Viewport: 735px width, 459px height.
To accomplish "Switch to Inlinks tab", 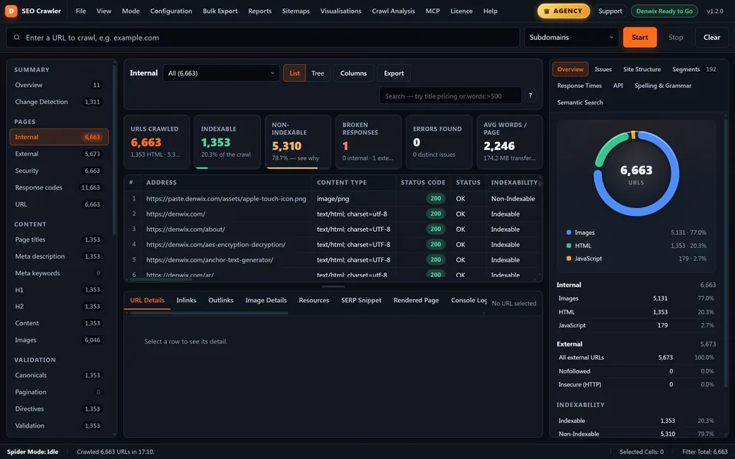I will pyautogui.click(x=186, y=300).
